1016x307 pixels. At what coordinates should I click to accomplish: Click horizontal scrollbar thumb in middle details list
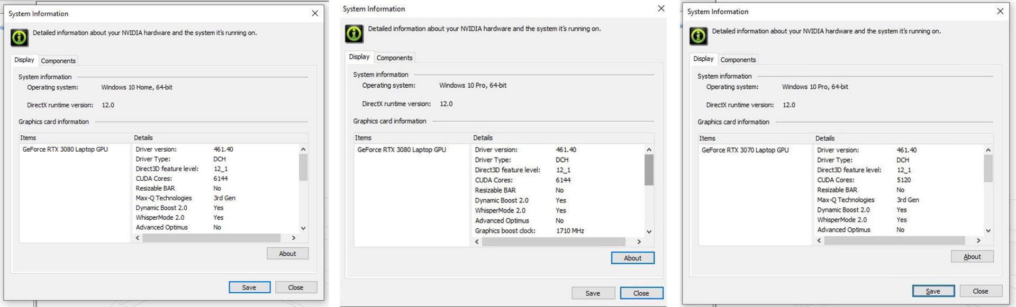pyautogui.click(x=554, y=241)
